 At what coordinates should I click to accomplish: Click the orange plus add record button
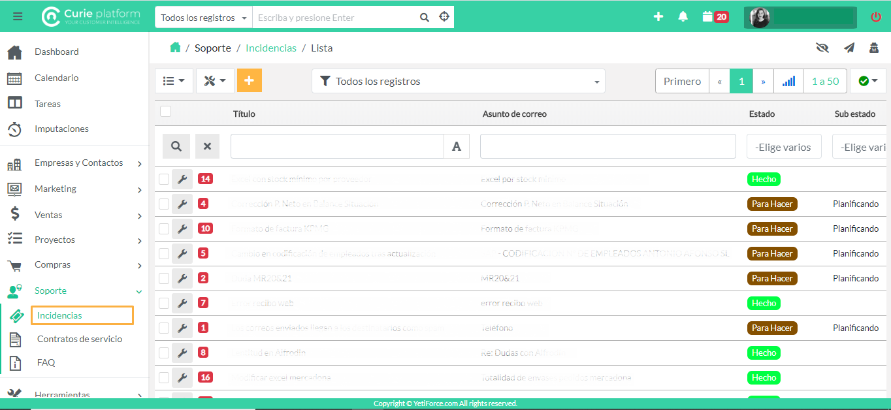249,80
